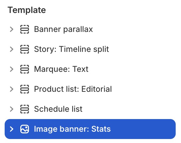Click the Story: Timeline split section icon

tap(25, 49)
